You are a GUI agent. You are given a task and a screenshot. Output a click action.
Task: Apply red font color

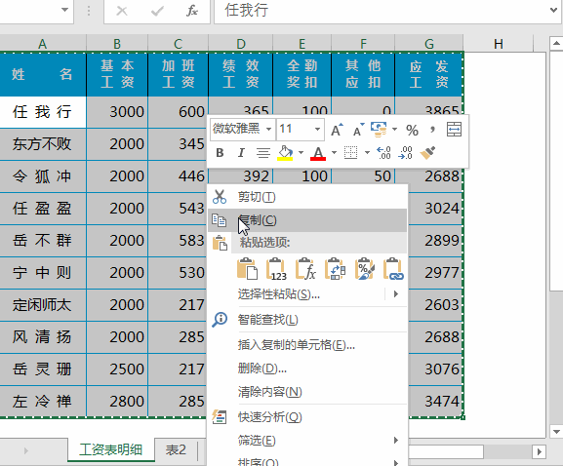[x=318, y=153]
